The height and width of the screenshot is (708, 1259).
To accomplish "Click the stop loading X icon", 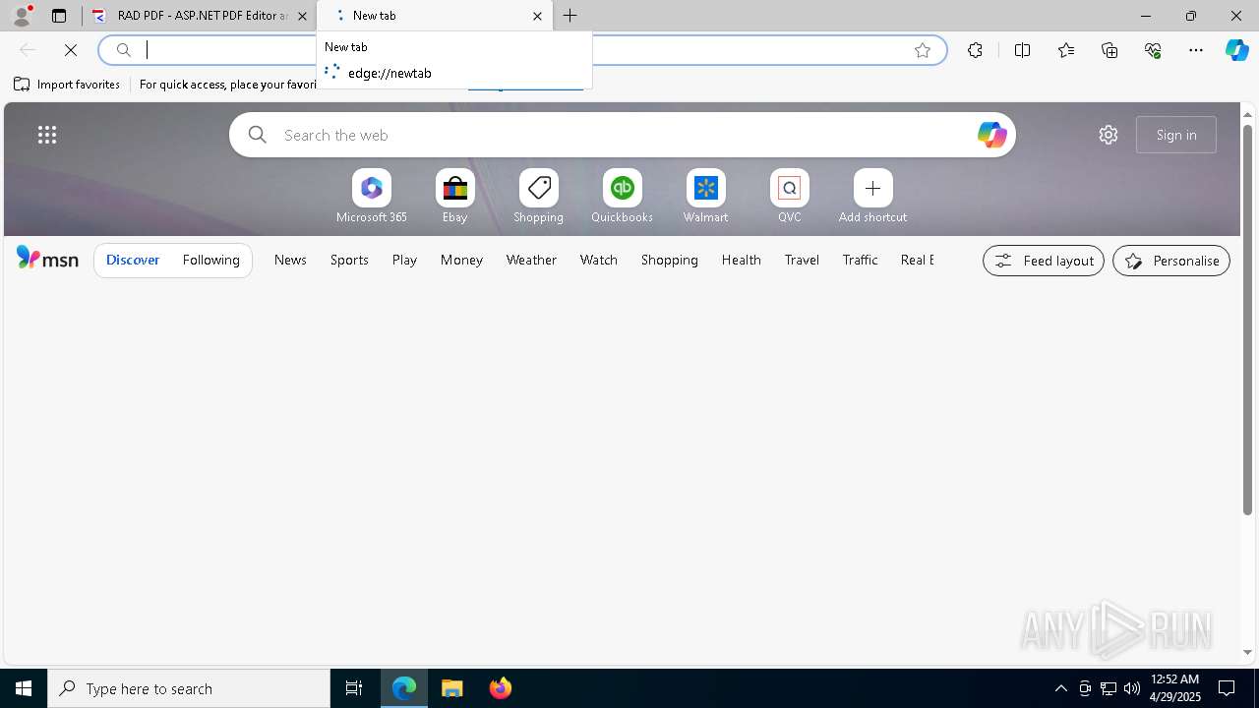I will tap(71, 50).
